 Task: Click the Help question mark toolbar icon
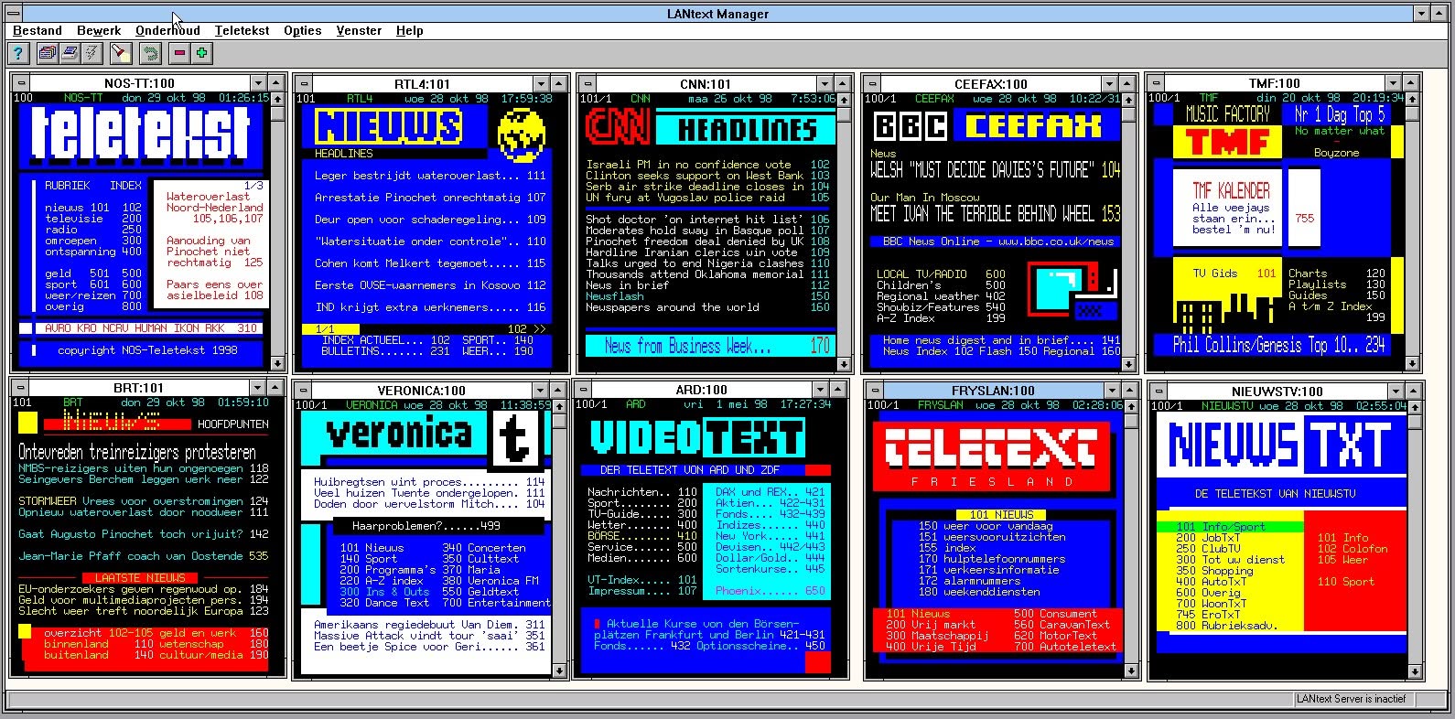pos(18,53)
